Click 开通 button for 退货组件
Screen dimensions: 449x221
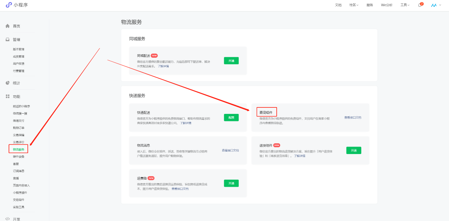[x=354, y=150]
